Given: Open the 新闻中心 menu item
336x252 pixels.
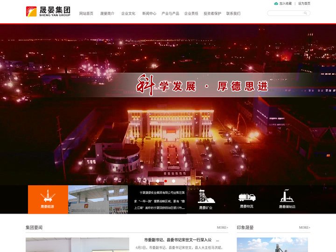Looking at the screenshot, I should (149, 14).
